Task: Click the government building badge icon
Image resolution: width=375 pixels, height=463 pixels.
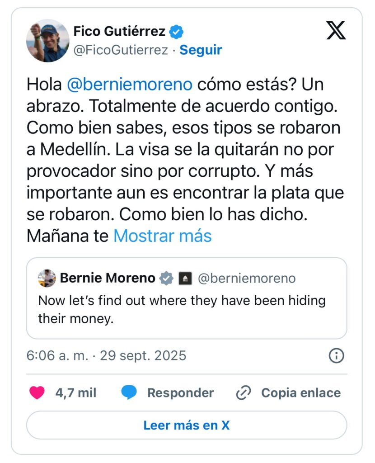Action: (x=184, y=279)
